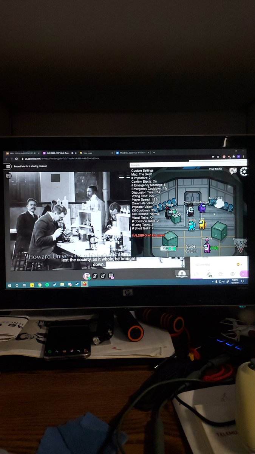Open the Among Us taskbar icon
Viewport: 255px width, 454px height.
tap(85, 284)
